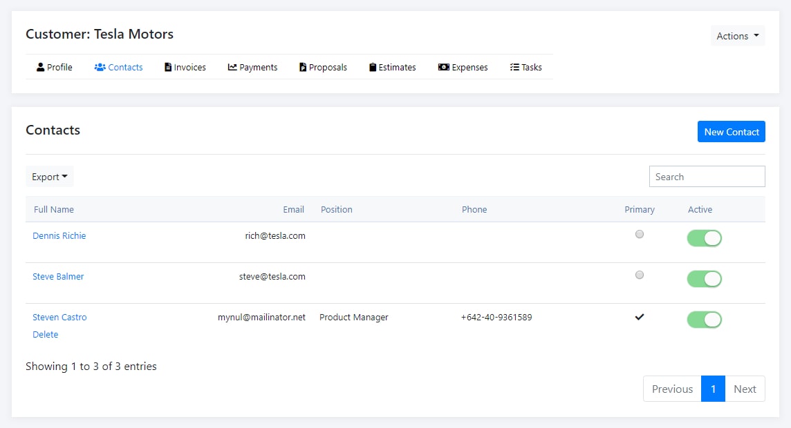This screenshot has height=428, width=791.
Task: Click the Customer: Tesla Motors heading
Action: (100, 34)
